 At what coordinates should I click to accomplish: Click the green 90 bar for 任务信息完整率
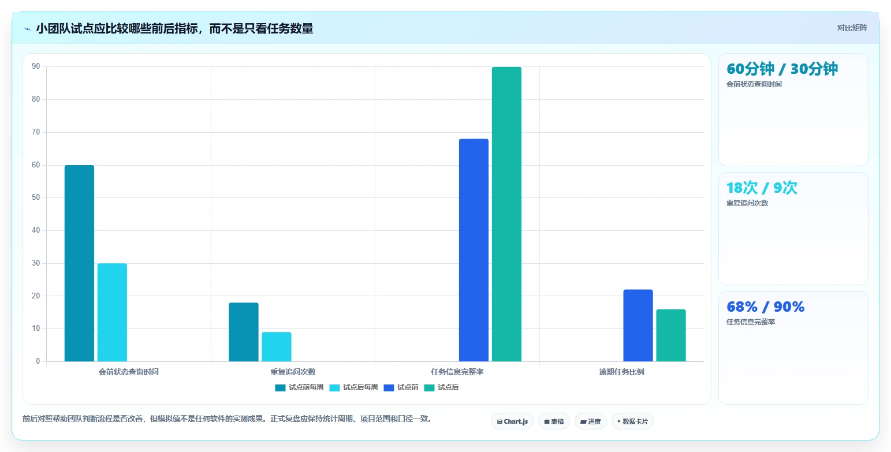tap(506, 214)
